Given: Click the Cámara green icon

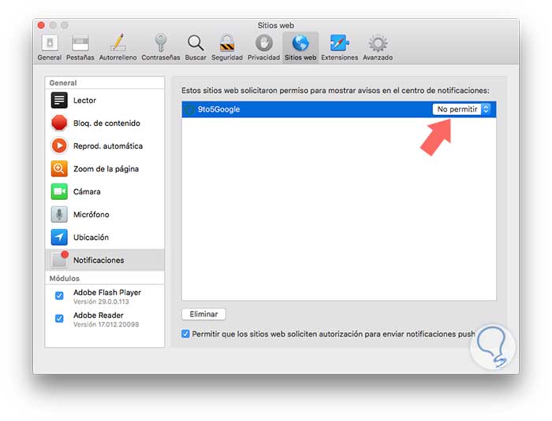Looking at the screenshot, I should [x=59, y=191].
